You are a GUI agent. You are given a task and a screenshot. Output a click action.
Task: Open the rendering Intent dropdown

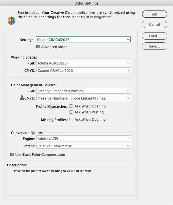pyautogui.click(x=84, y=146)
